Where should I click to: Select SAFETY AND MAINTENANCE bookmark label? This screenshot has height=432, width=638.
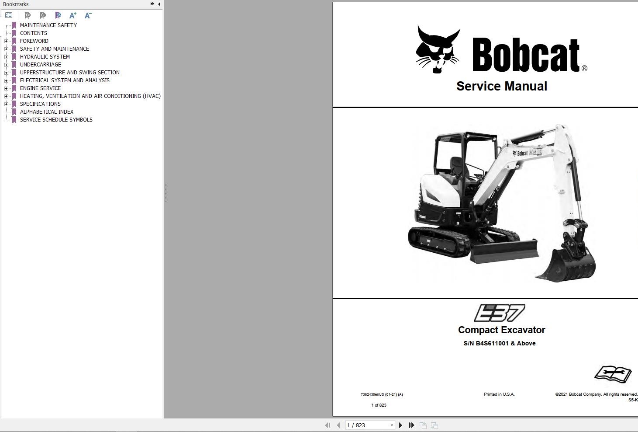(x=54, y=49)
